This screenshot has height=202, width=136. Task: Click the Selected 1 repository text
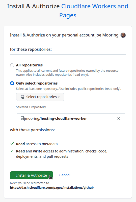click(x=31, y=107)
